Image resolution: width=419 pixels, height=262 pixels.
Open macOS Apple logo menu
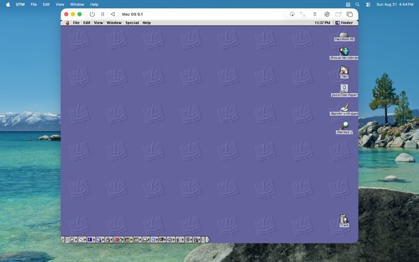click(8, 4)
